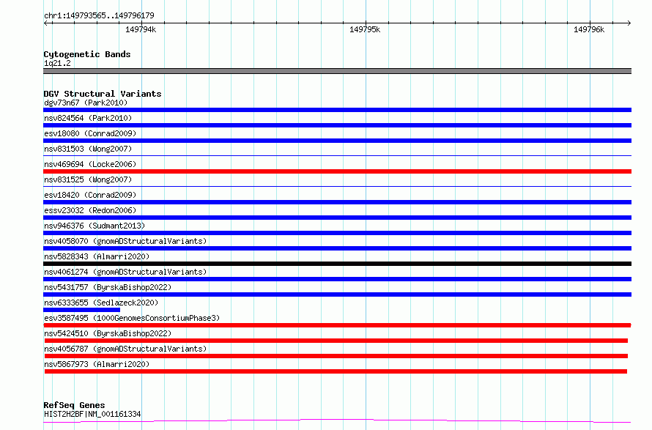Select the esv3587495 1000Genomes label
The image size is (652, 430).
click(x=132, y=318)
